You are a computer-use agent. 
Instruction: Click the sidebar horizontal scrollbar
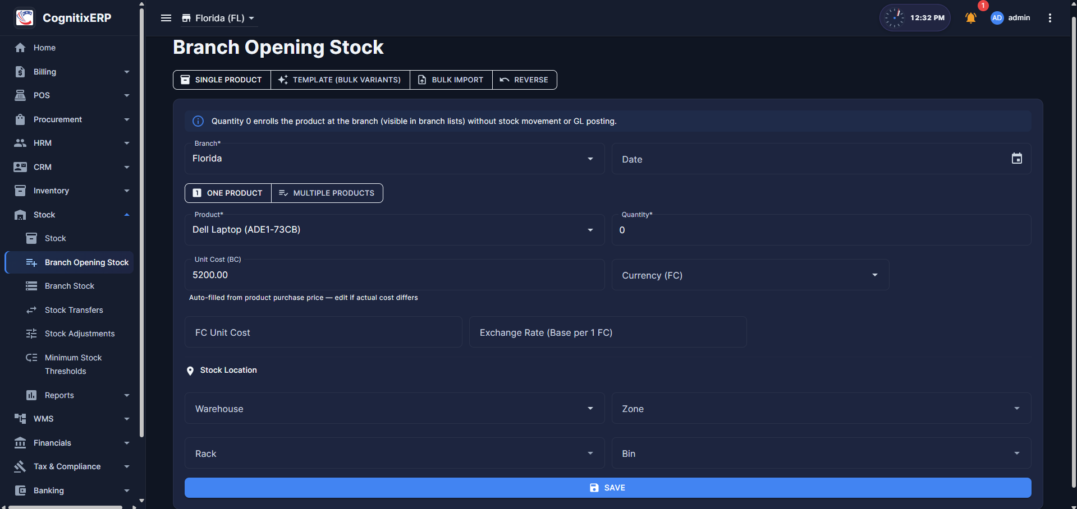tap(66, 507)
